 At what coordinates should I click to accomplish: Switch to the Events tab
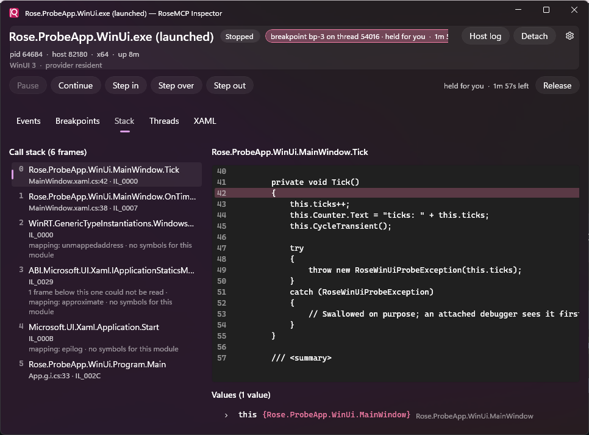[29, 121]
